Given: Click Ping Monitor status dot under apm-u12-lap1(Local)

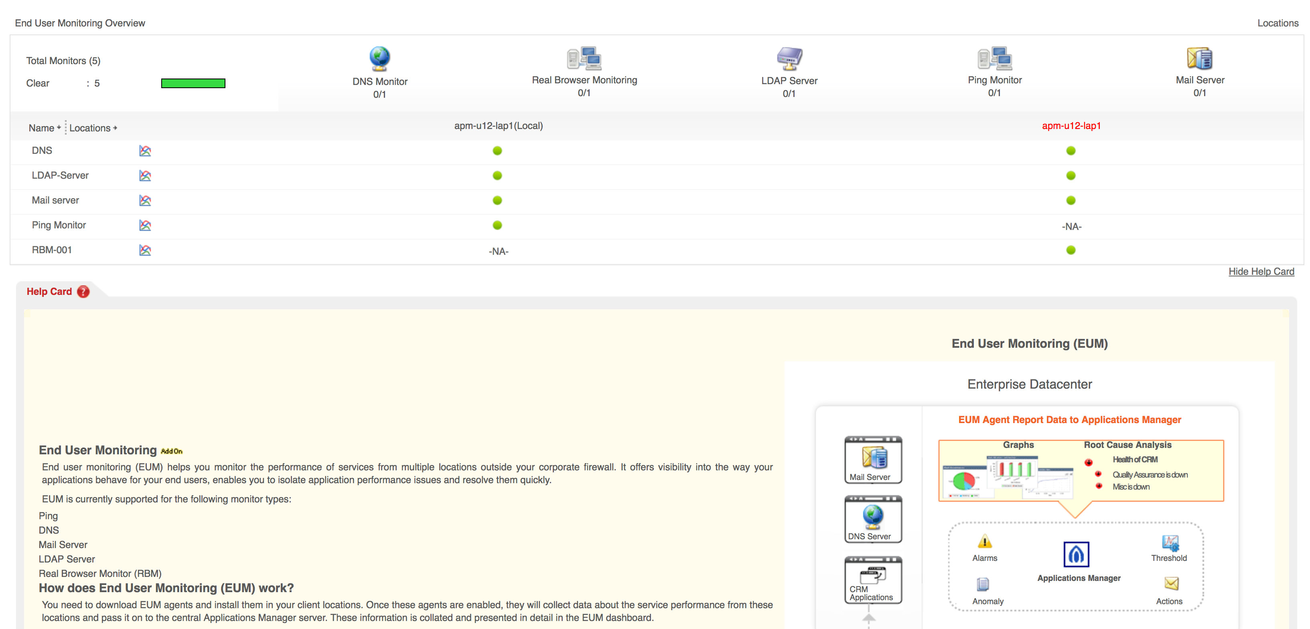Looking at the screenshot, I should (x=497, y=226).
